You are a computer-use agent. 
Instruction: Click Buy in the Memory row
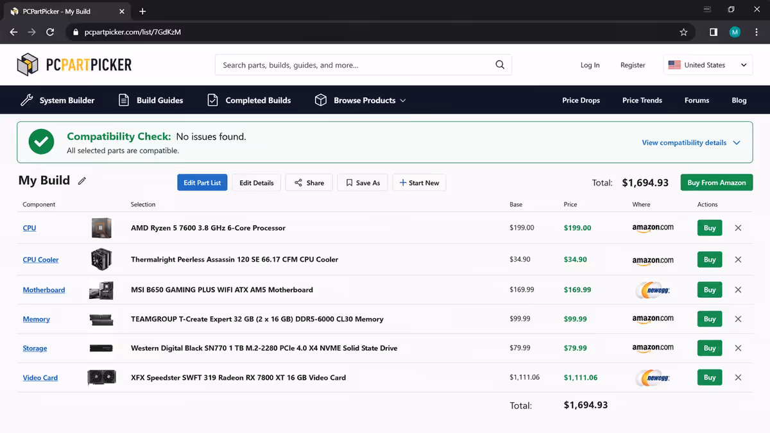pos(710,319)
